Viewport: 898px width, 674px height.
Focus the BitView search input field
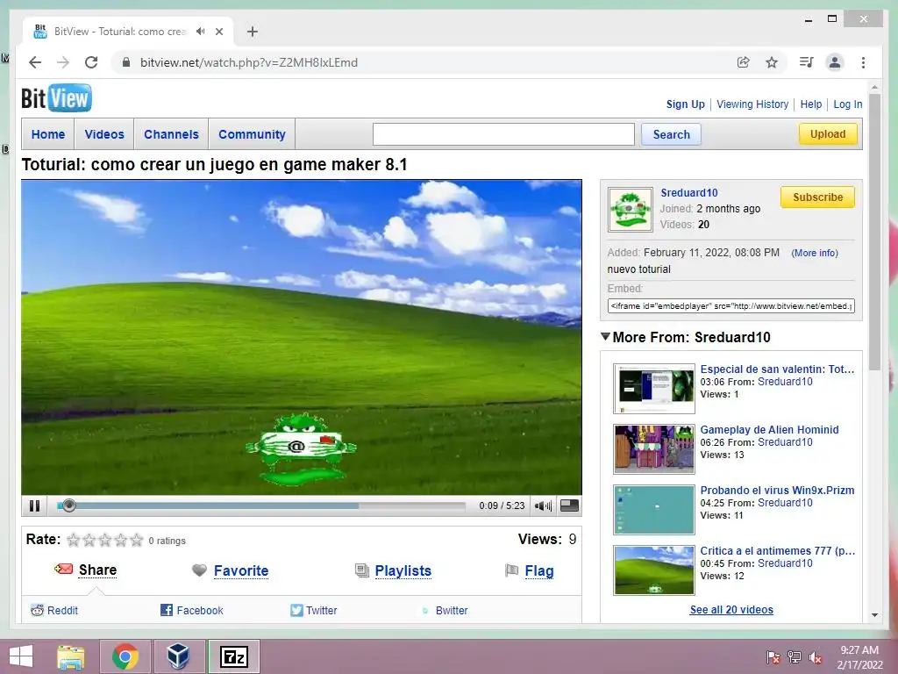(x=503, y=134)
